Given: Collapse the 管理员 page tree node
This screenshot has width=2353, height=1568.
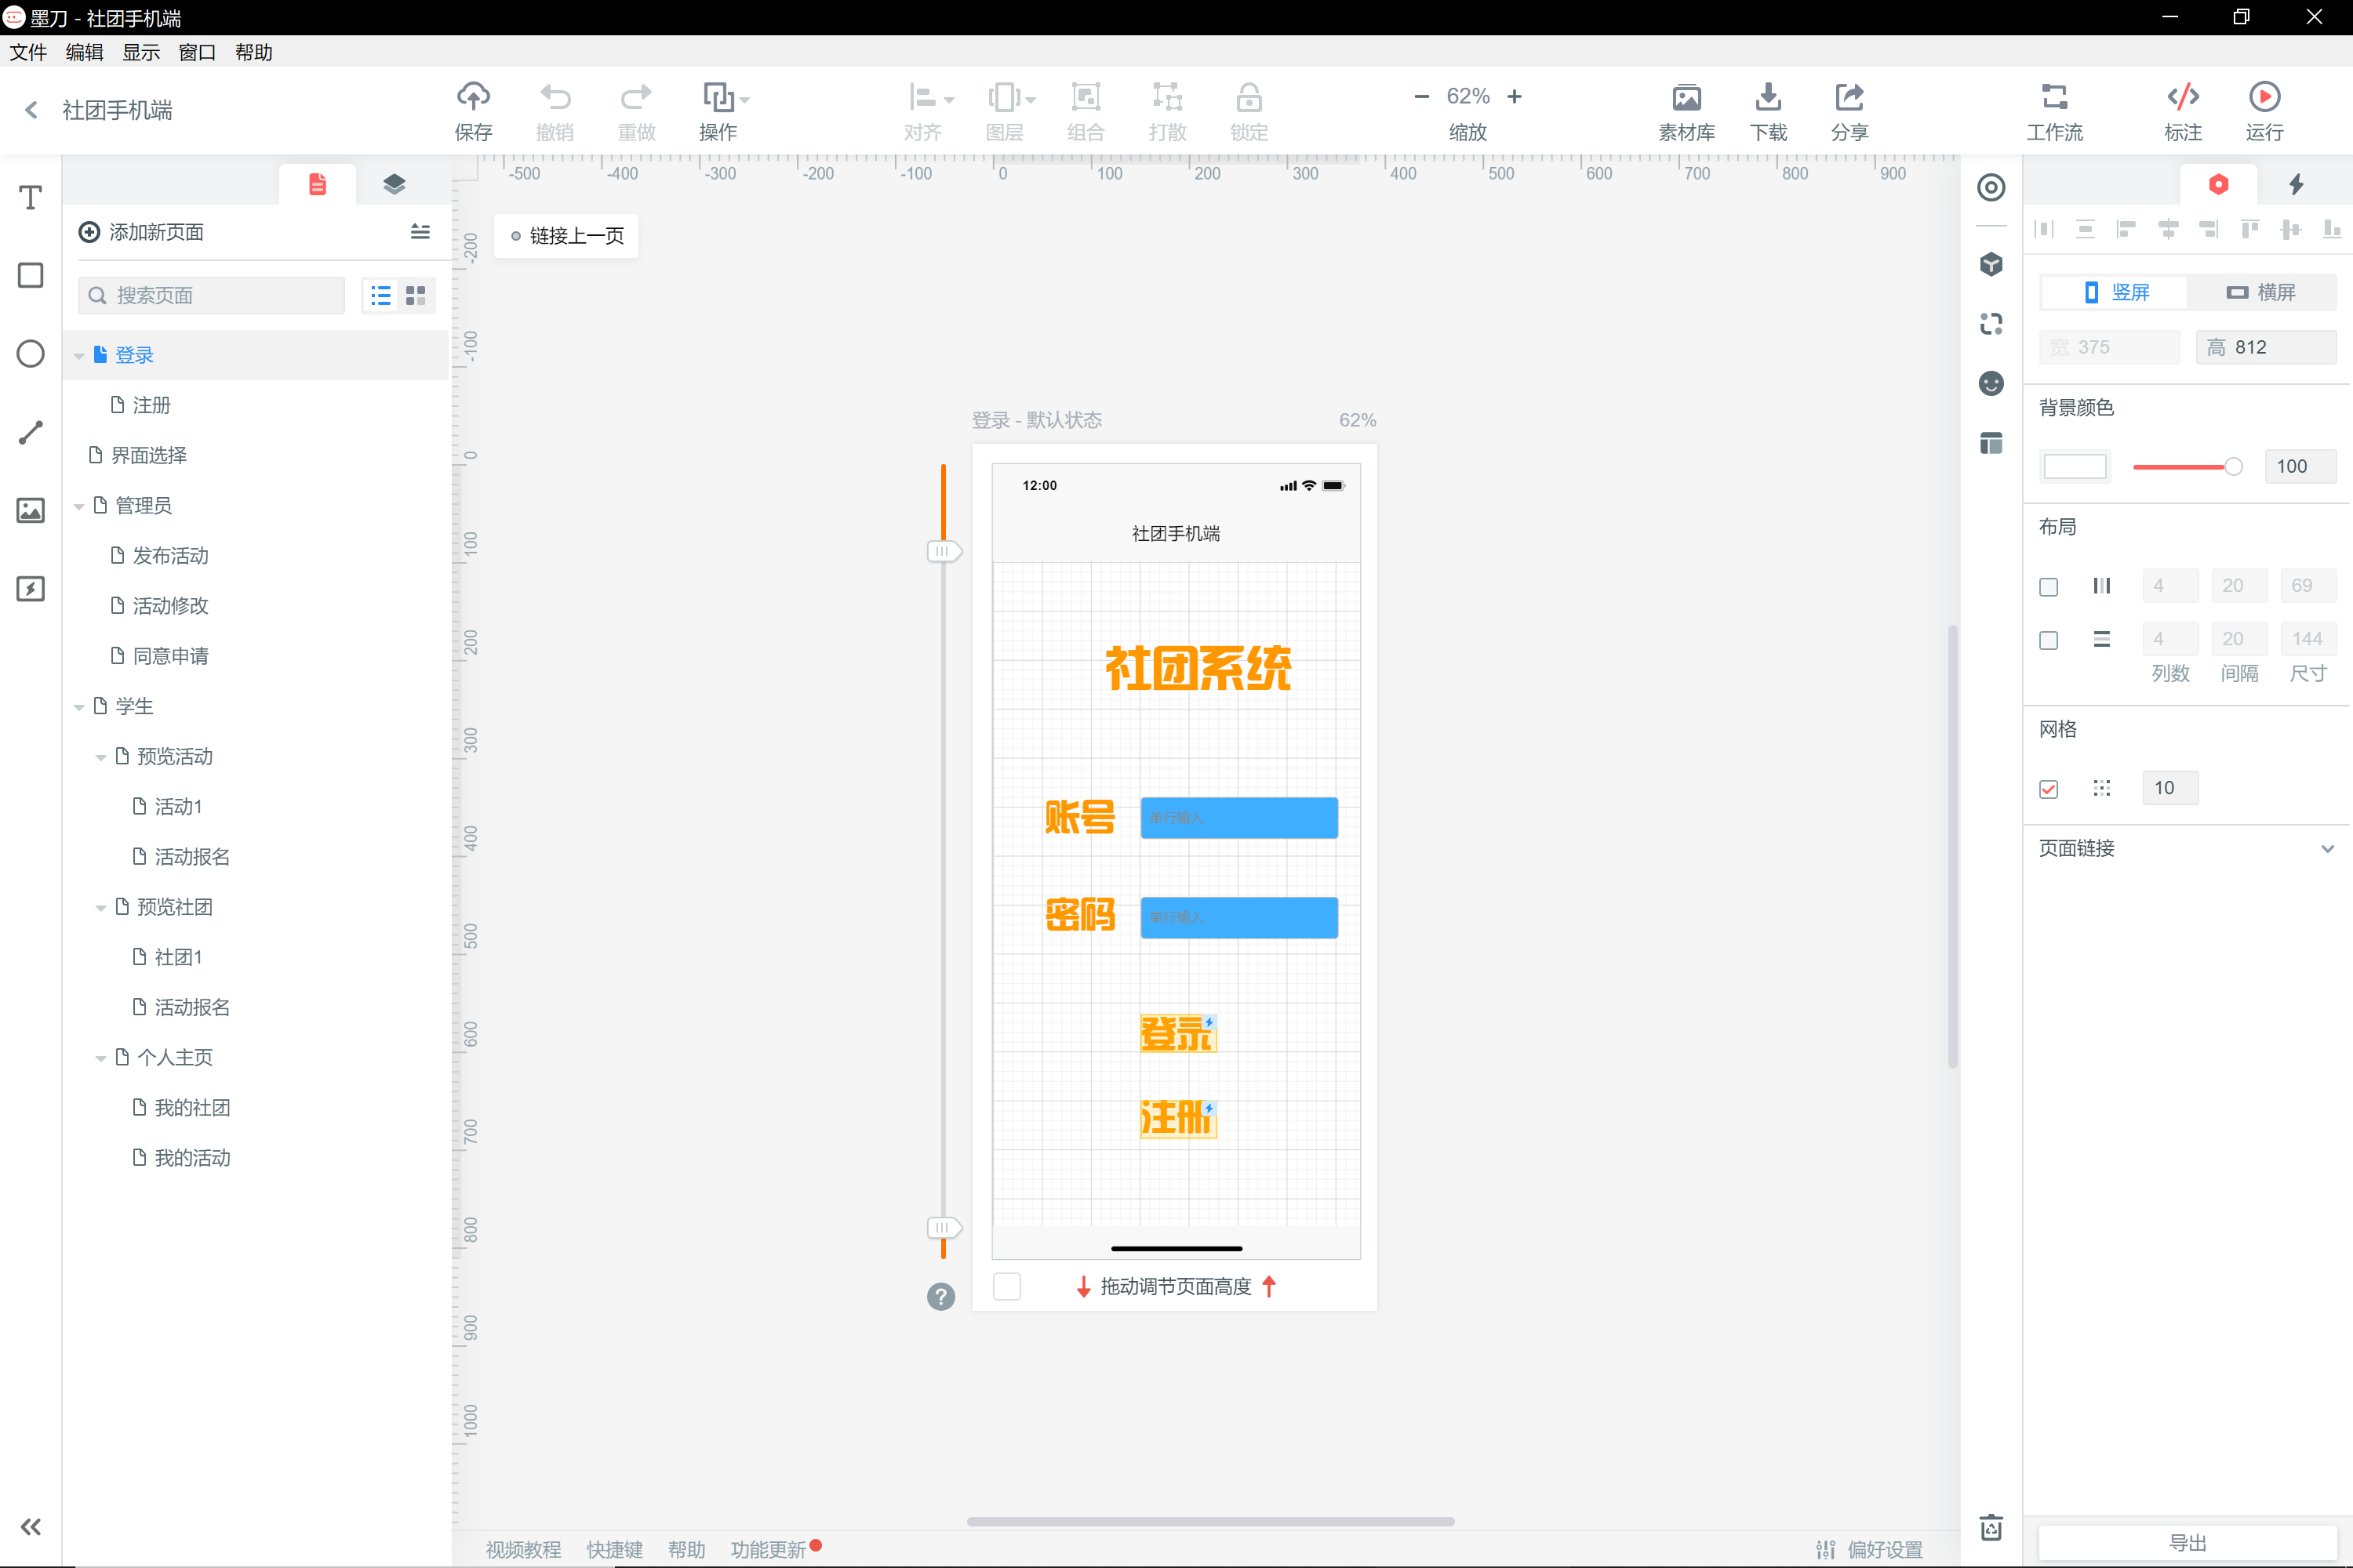Looking at the screenshot, I should click(79, 506).
